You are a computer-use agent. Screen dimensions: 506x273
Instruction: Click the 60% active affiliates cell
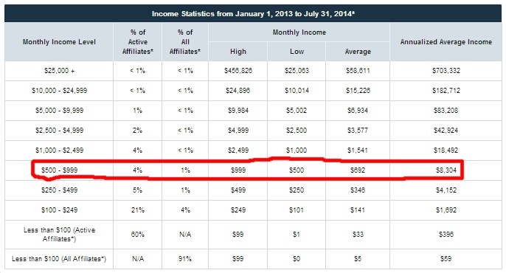137,235
